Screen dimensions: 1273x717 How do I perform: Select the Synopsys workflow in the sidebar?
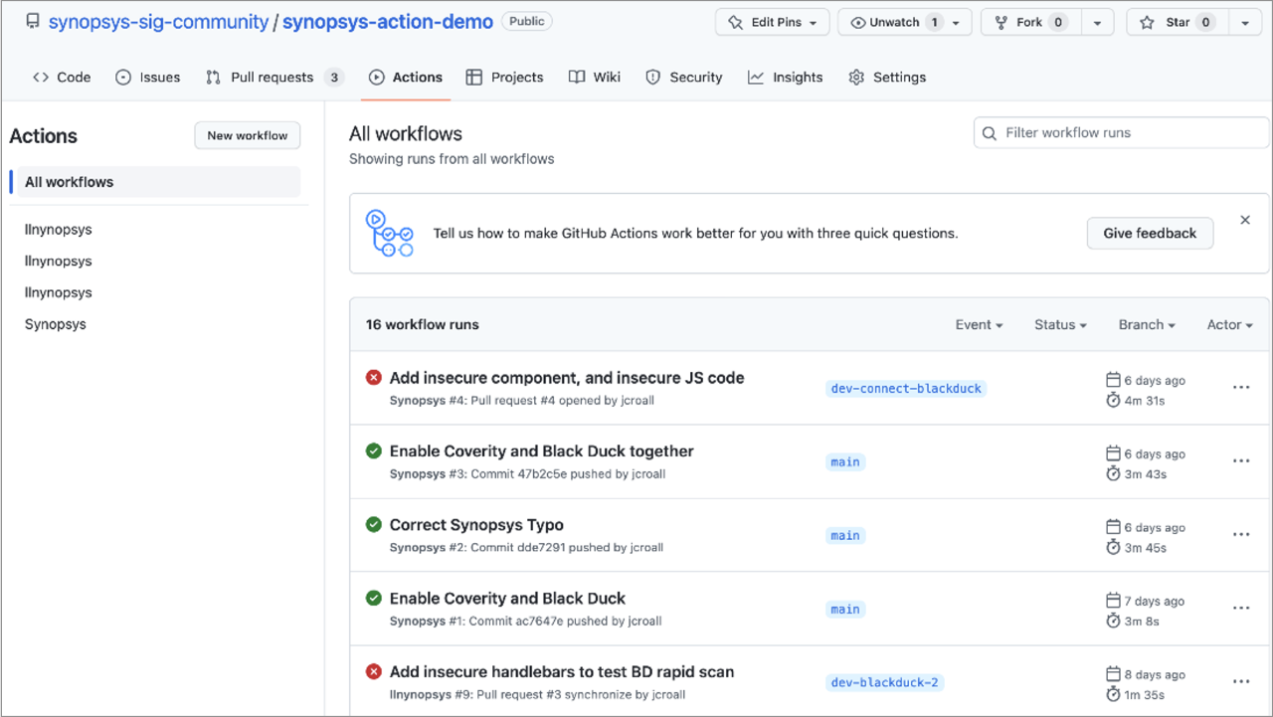56,324
